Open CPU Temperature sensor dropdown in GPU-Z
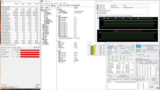The width and height of the screenshot is (160, 90). point(13,57)
